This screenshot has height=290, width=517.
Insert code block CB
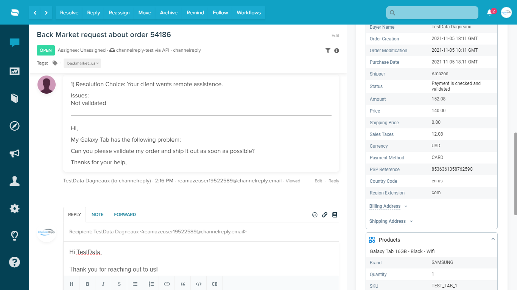(x=215, y=284)
